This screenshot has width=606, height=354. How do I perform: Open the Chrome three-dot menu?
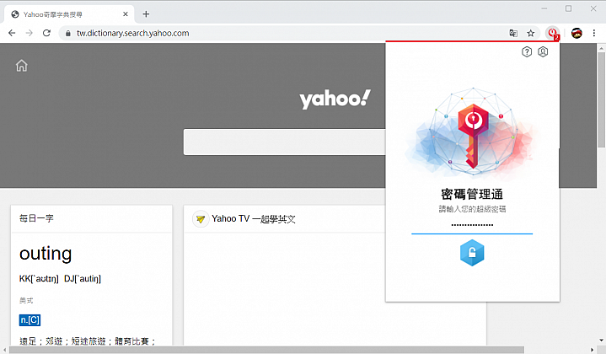tap(594, 33)
